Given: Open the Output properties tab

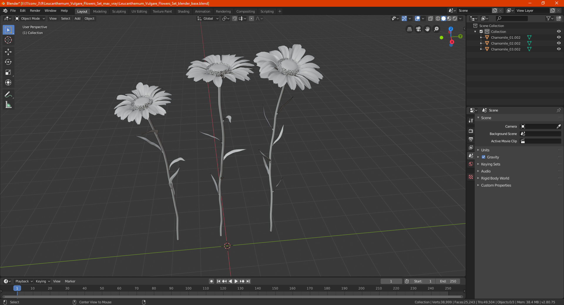Looking at the screenshot, I should [x=471, y=139].
